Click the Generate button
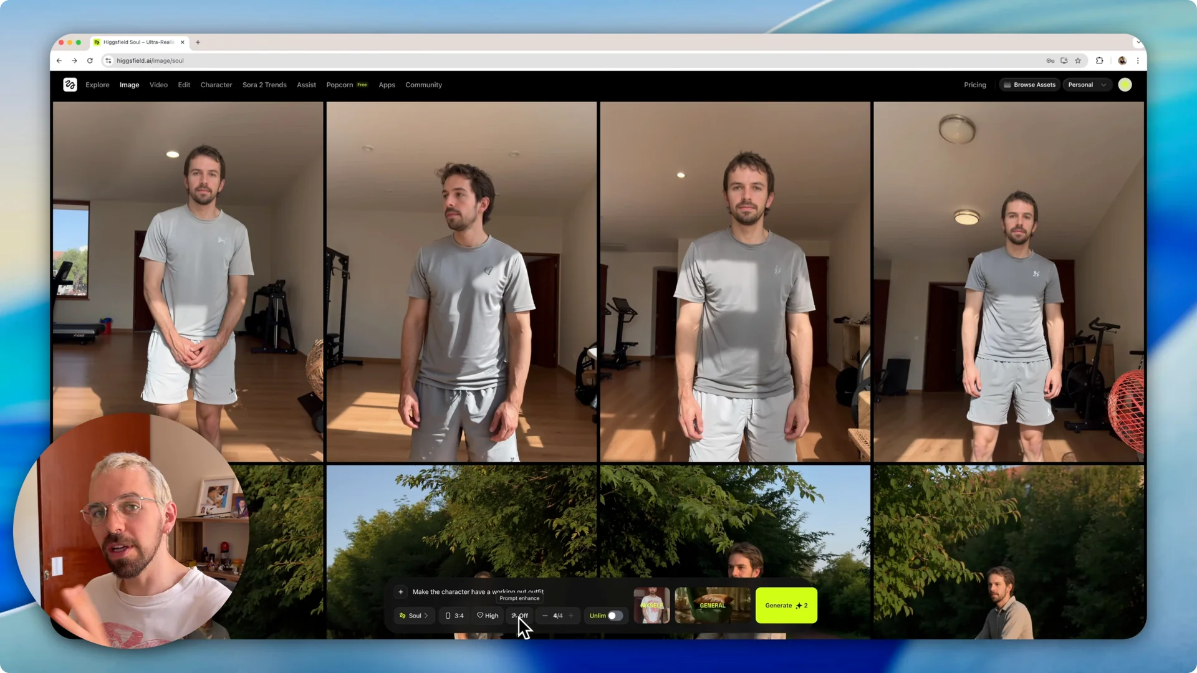 [786, 605]
